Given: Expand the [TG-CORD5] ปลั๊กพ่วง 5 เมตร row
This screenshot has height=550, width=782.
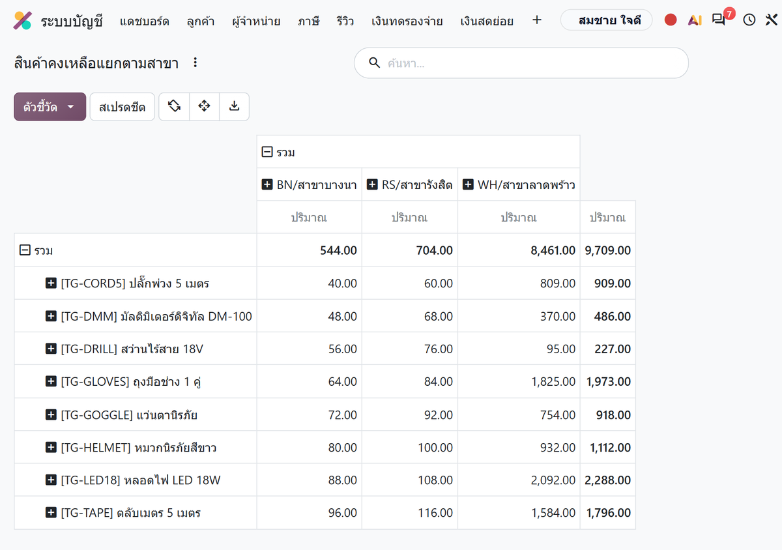Looking at the screenshot, I should click(x=51, y=283).
